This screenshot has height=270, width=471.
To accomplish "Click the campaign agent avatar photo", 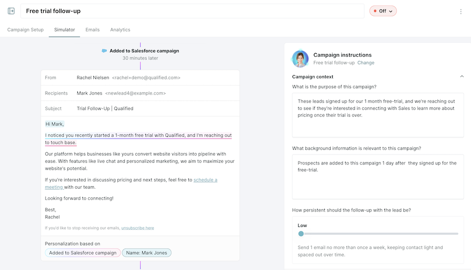I will pyautogui.click(x=300, y=58).
